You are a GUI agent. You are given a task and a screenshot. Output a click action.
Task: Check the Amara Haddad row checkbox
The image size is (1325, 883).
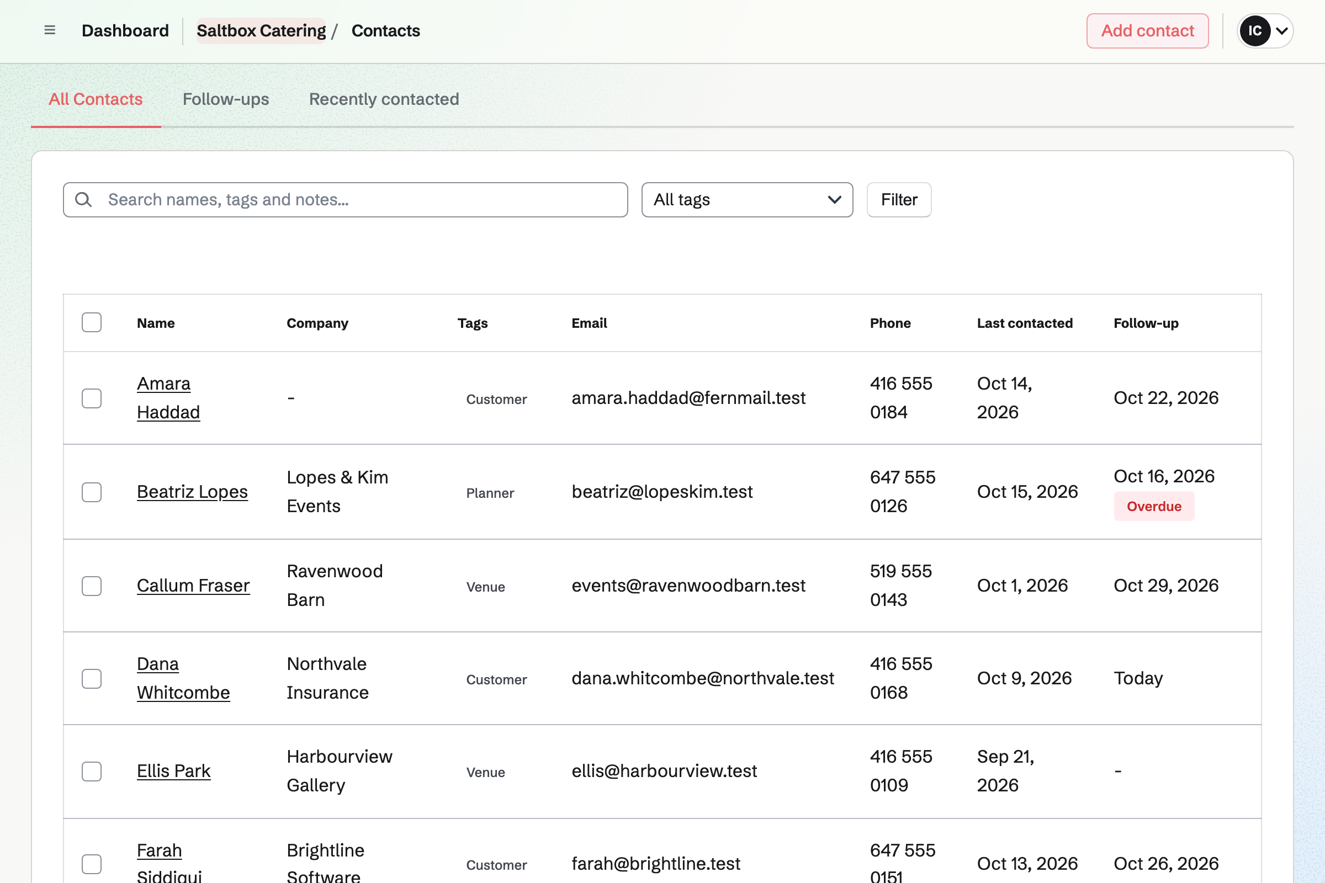[x=91, y=398]
